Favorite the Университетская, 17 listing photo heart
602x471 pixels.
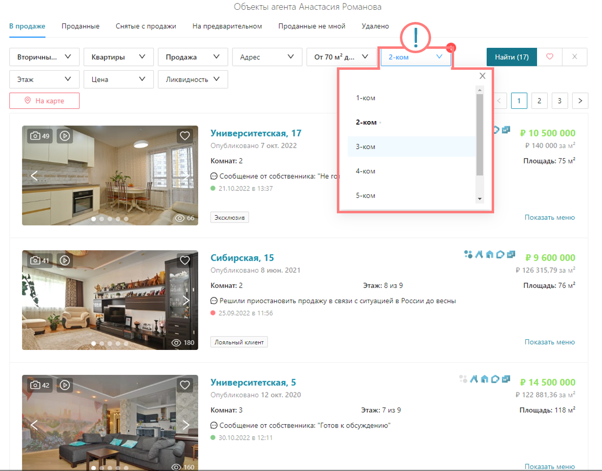[x=185, y=136]
